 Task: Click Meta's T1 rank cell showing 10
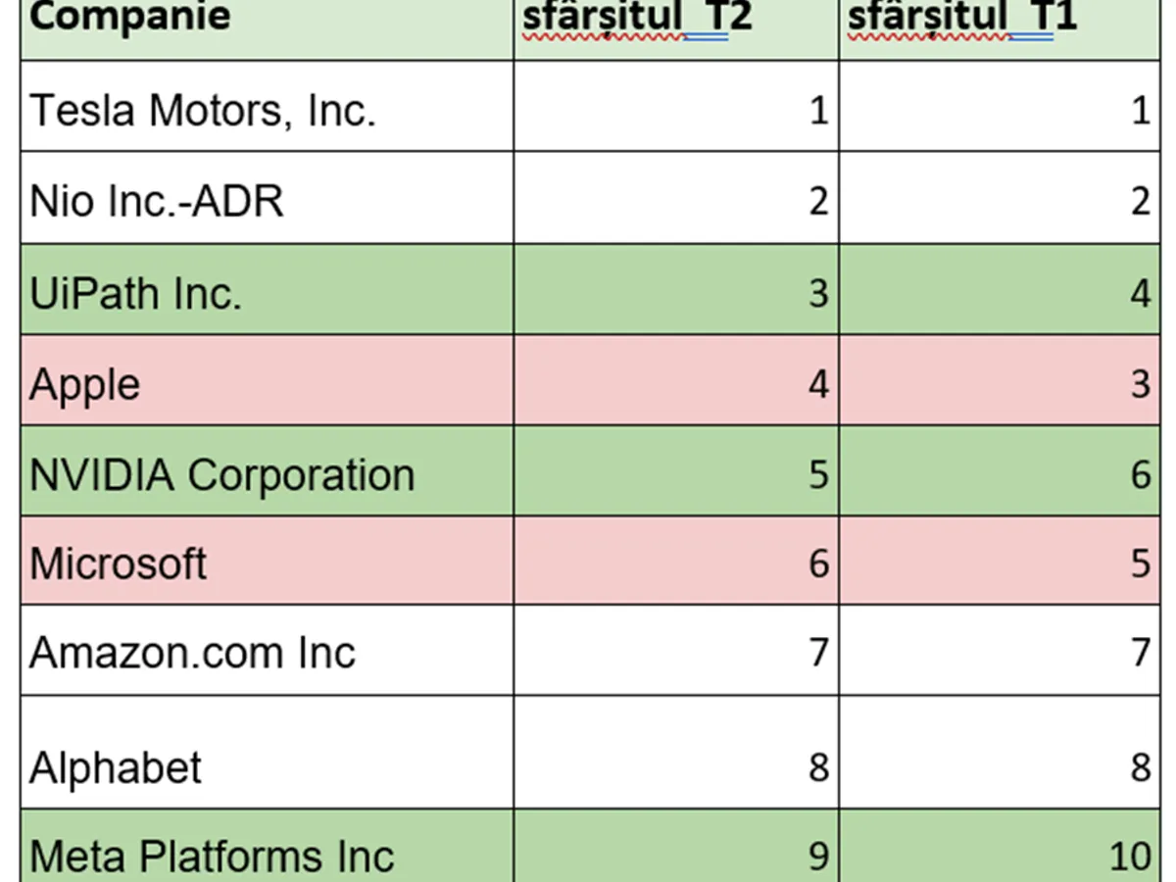tap(1000, 847)
